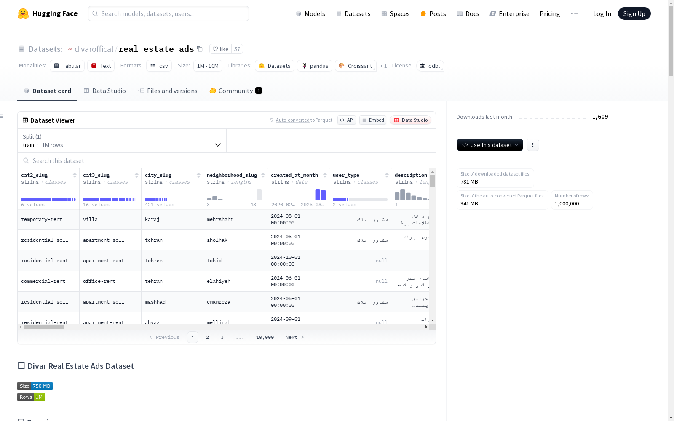Sort by the cat3_slug column sort icon
Viewport: 674px width, 421px height.
pos(136,175)
